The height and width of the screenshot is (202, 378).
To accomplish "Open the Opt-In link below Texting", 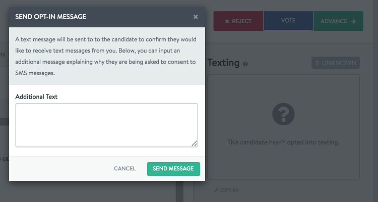I will (x=226, y=190).
